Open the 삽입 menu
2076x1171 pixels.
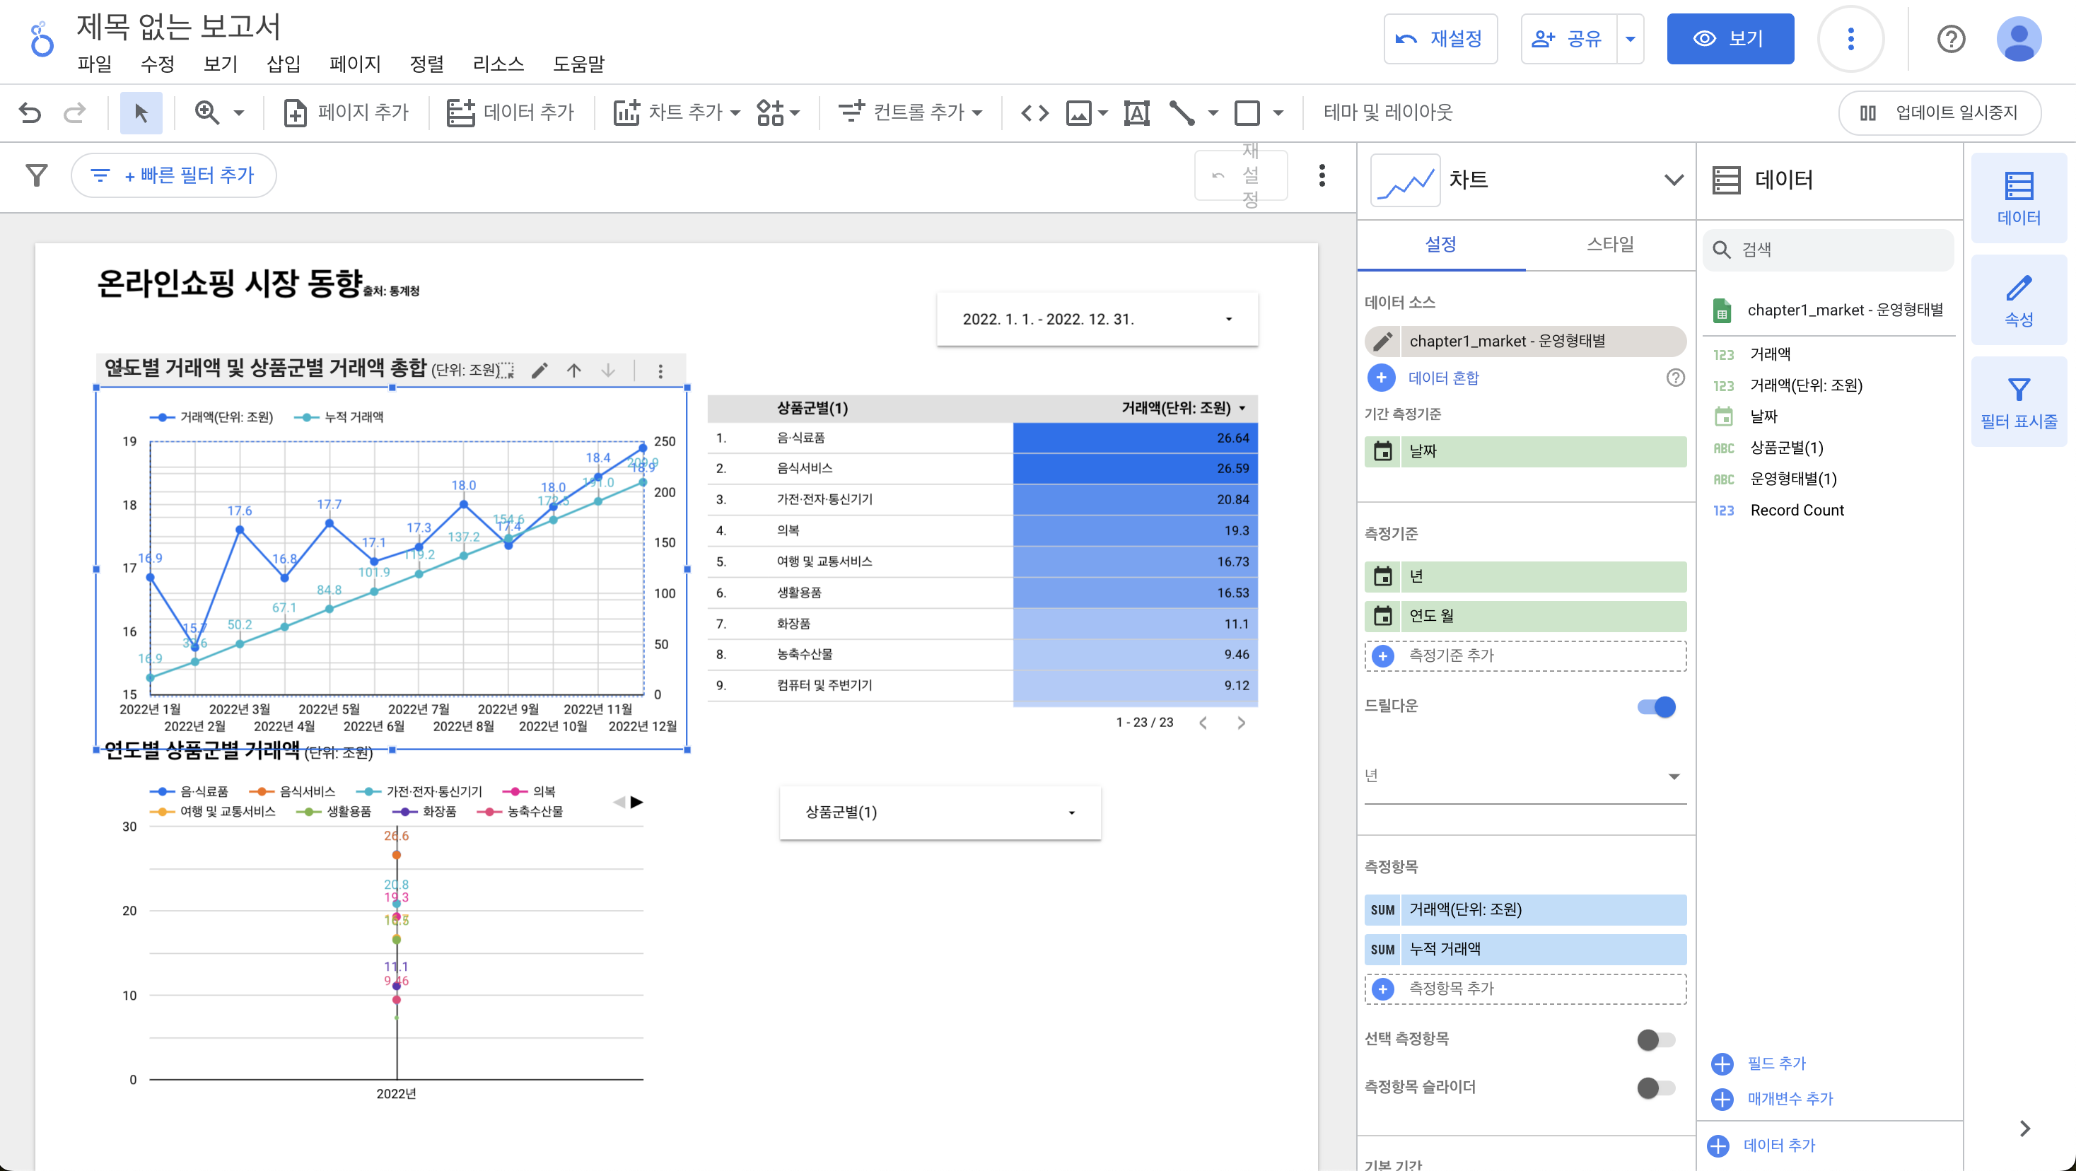point(283,64)
